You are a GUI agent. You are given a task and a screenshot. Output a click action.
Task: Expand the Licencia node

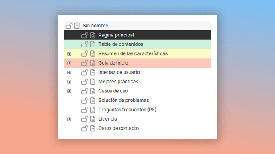pos(69,119)
